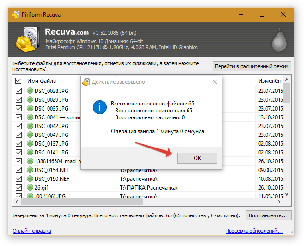Image resolution: width=304 pixels, height=246 pixels.
Task: Uncheck the DSC_0141.JPG checkbox
Action: 18,152
